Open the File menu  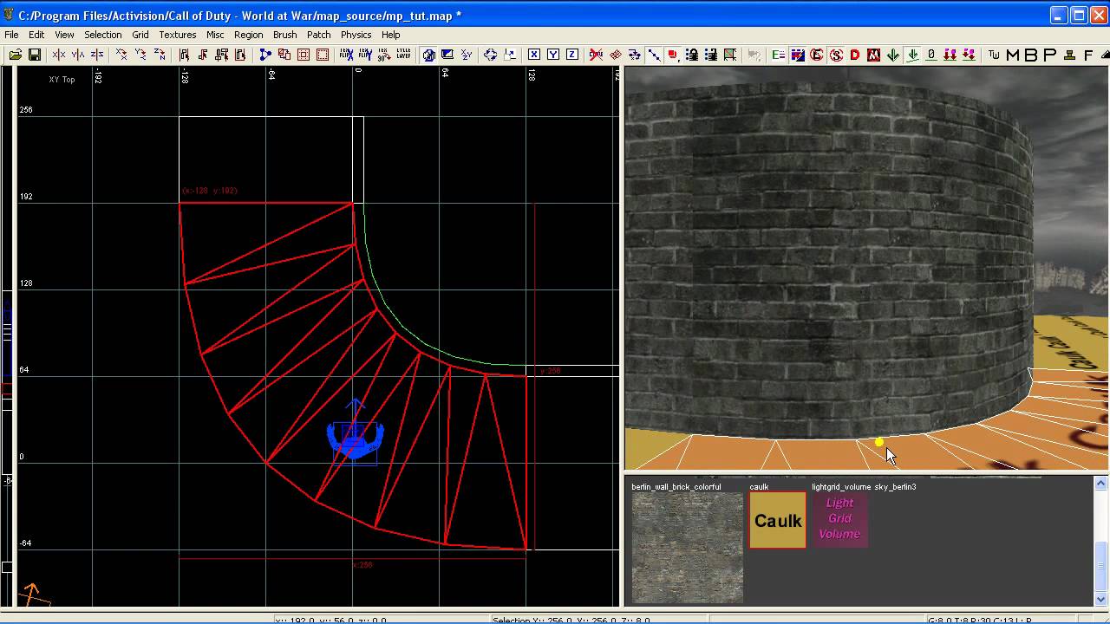pyautogui.click(x=11, y=35)
